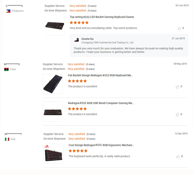Click the Libya flag icon

[x=6, y=69]
